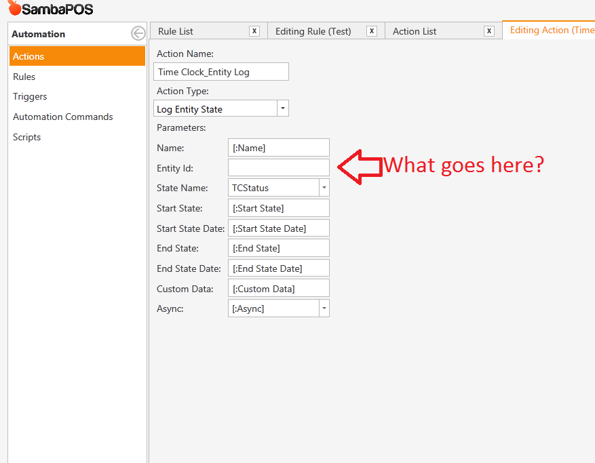Open Rules in the sidebar
Screen dimensions: 595x463
click(24, 77)
